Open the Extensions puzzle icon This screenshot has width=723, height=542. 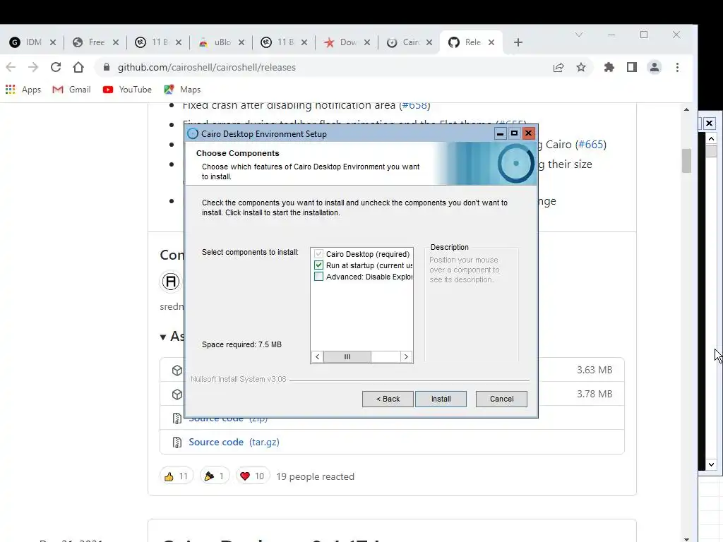coord(609,67)
